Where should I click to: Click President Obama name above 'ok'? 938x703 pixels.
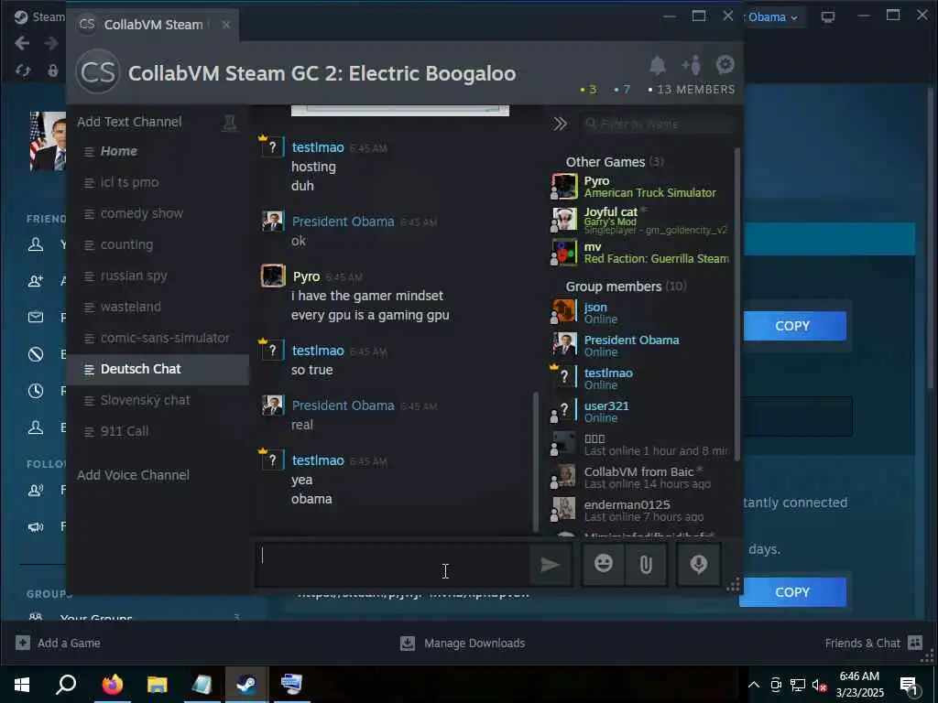coord(343,222)
